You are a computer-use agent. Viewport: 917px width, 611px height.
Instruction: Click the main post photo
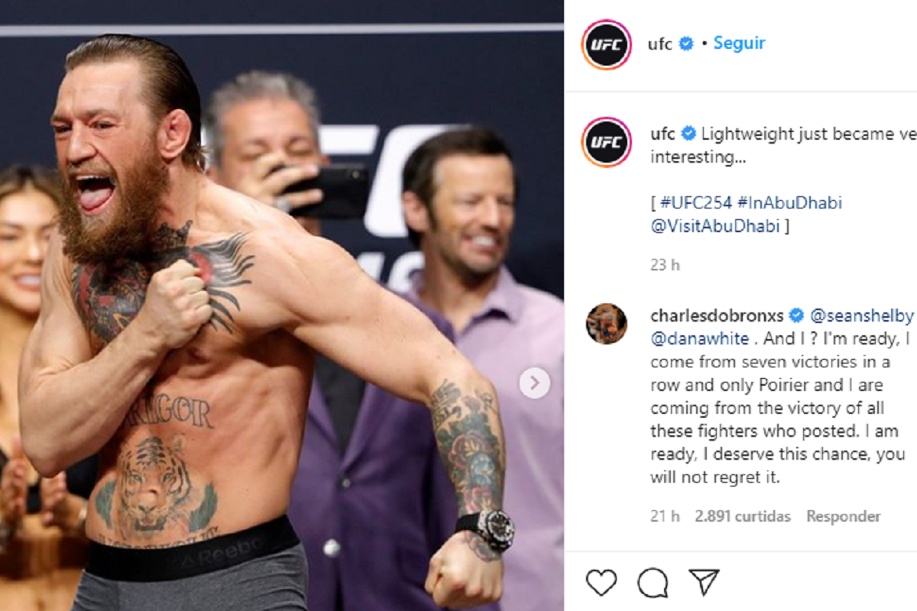tap(282, 305)
